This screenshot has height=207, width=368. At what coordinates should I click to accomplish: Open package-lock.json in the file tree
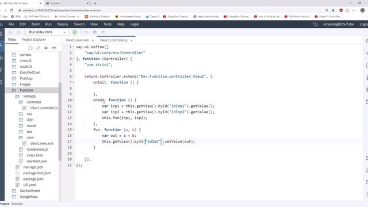point(37,173)
